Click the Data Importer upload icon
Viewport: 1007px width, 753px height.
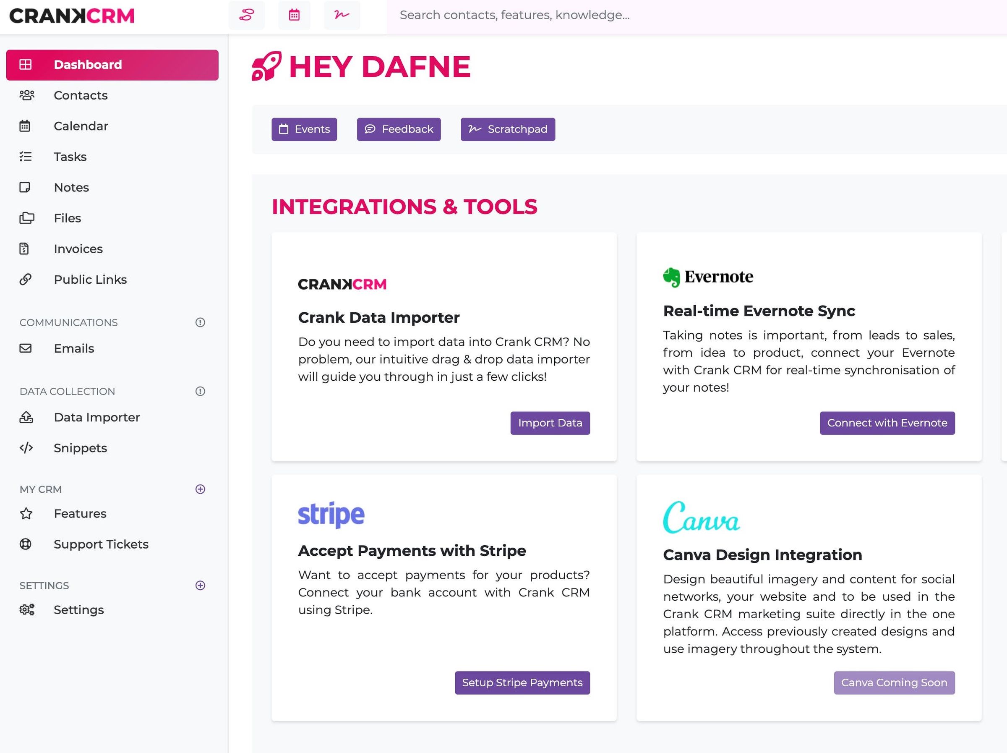point(26,417)
